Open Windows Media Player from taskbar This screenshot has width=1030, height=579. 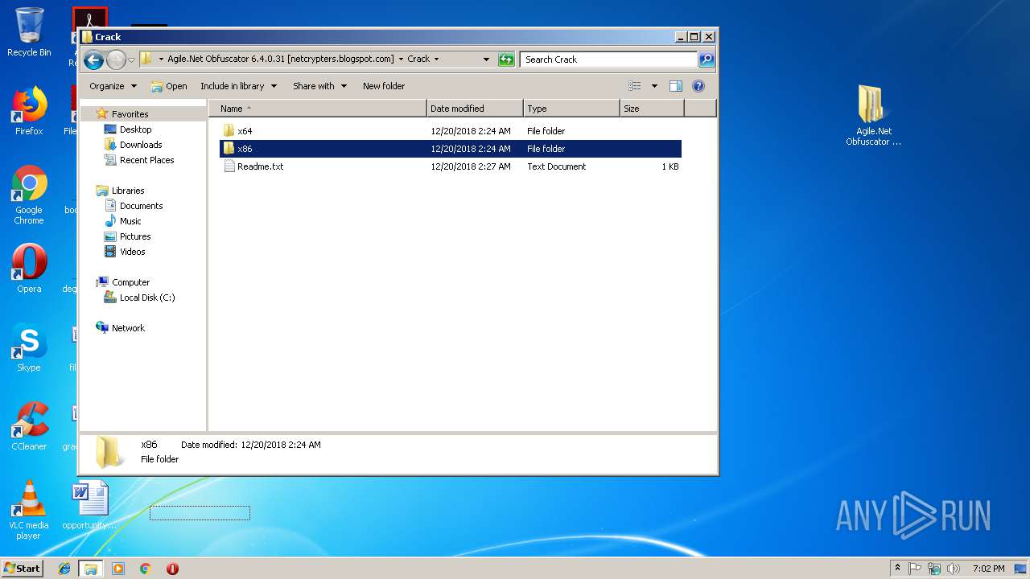(118, 569)
